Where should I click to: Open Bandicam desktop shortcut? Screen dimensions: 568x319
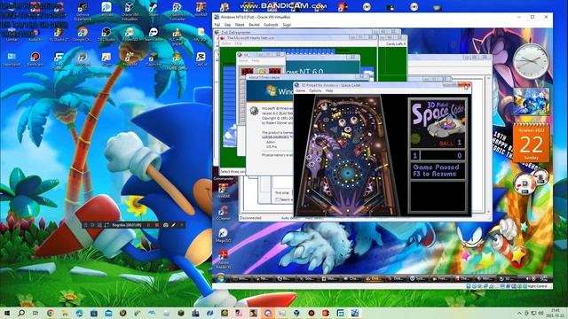[35, 58]
